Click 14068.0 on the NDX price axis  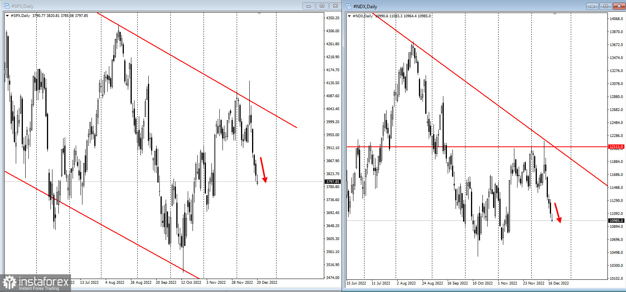pyautogui.click(x=616, y=19)
